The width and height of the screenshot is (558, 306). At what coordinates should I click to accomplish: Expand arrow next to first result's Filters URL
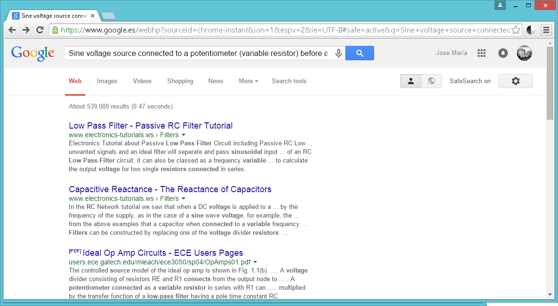coord(183,135)
